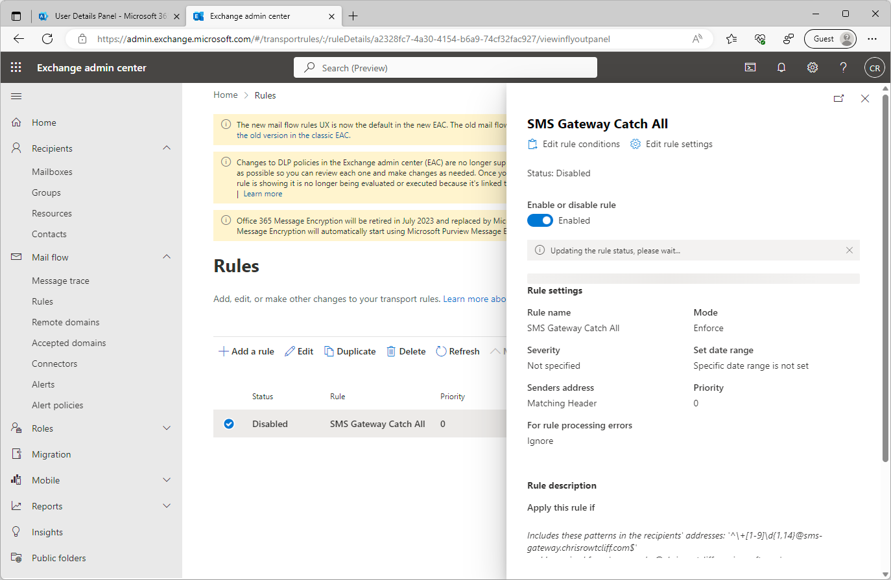The width and height of the screenshot is (891, 580).
Task: Expand the Roles section
Action: point(167,428)
